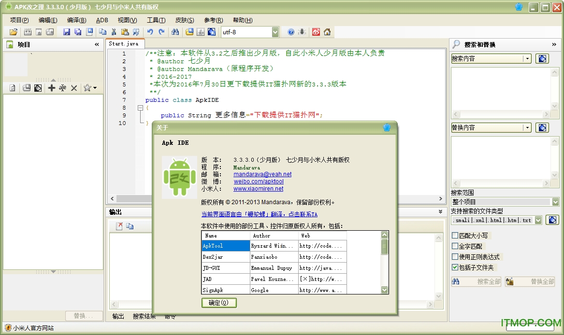Open project folder icon in toolbar
This screenshot has height=335, width=564.
[14, 32]
